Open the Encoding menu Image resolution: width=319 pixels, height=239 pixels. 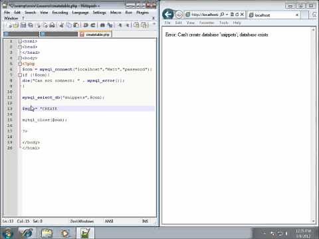click(x=60, y=13)
